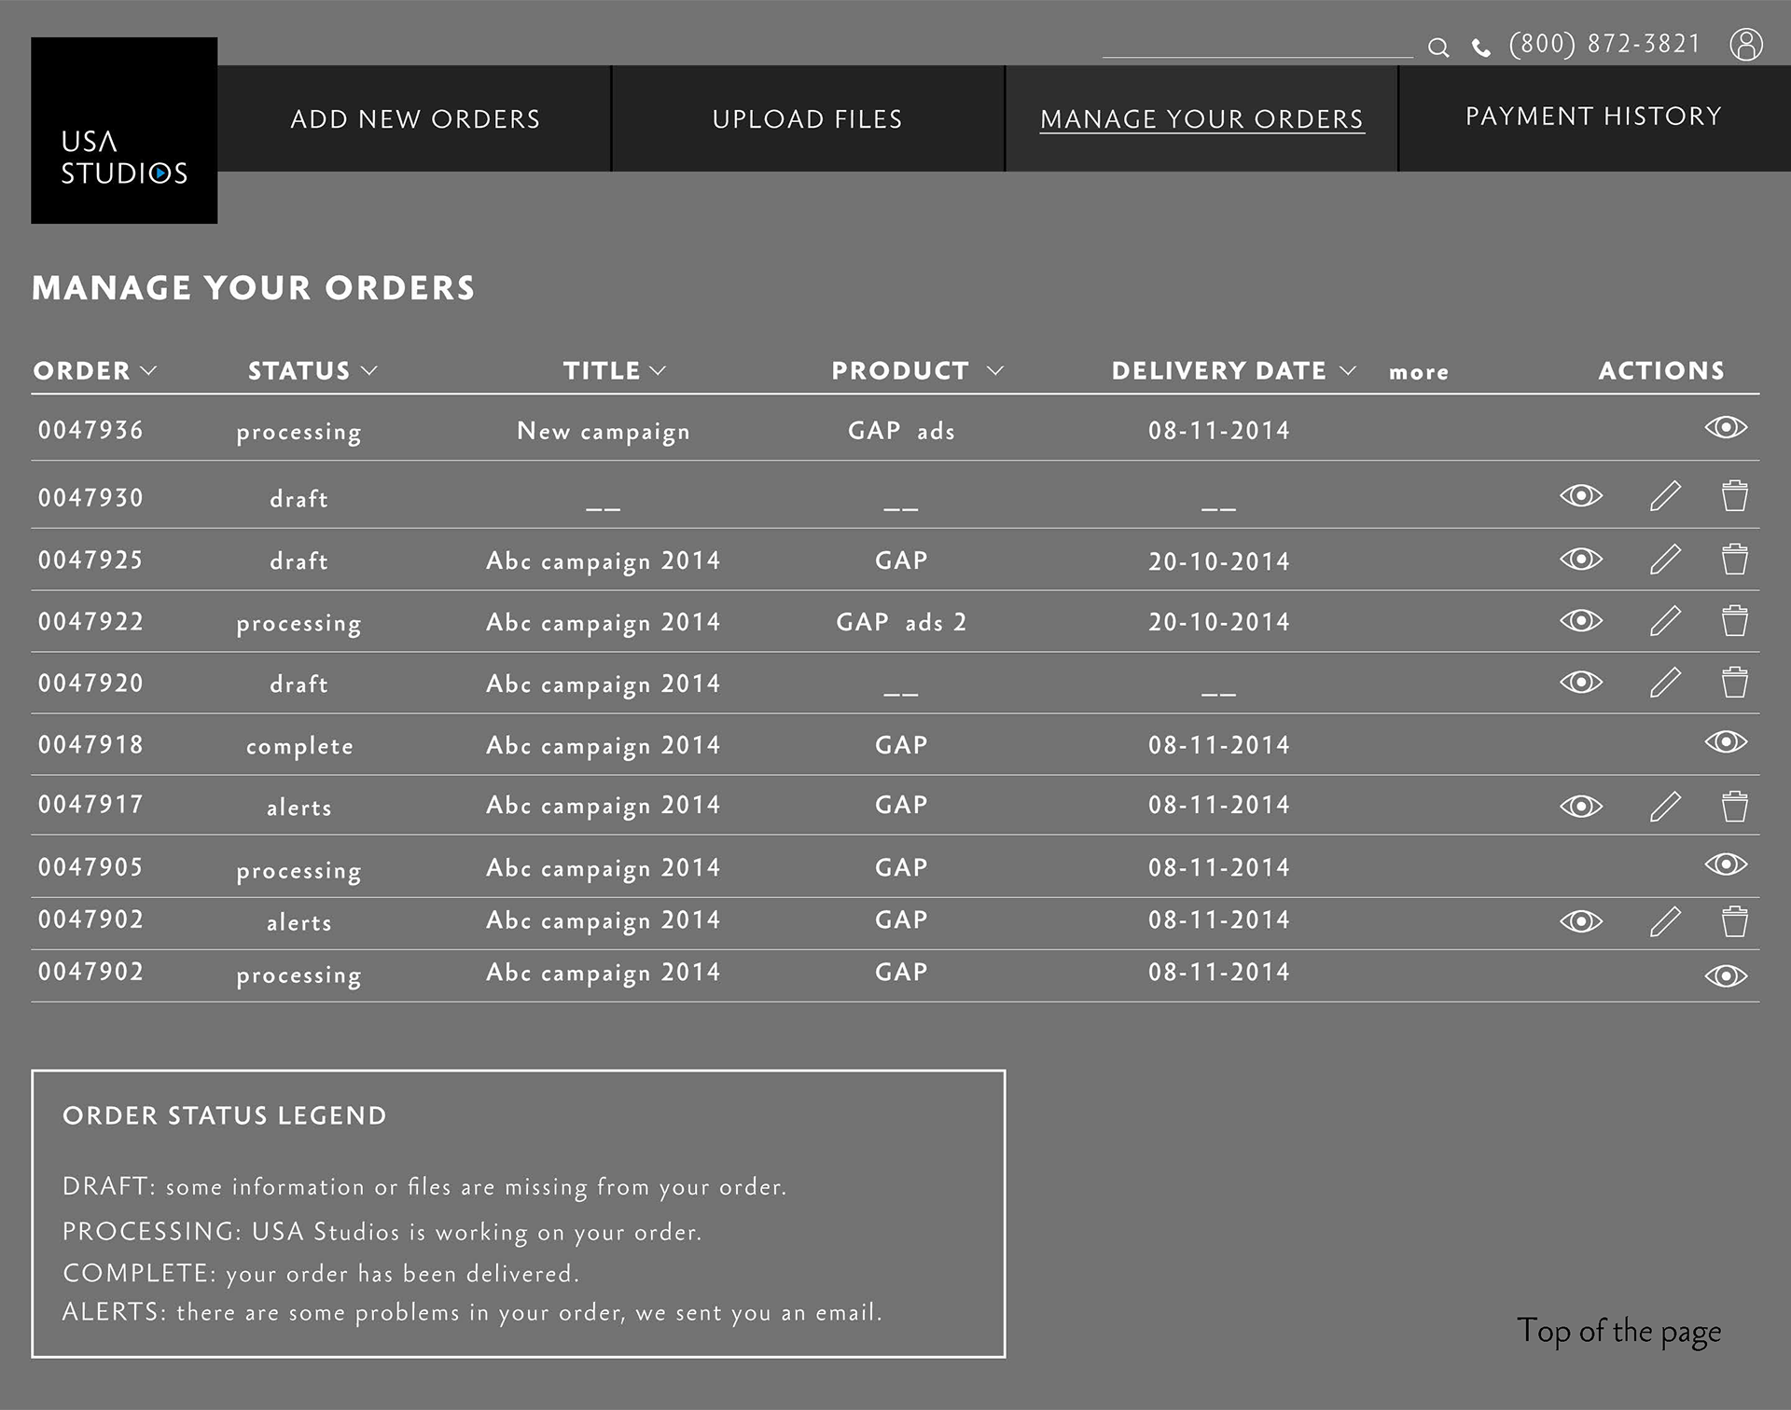Delete order 0047920 with trash icon
Viewport: 1791px width, 1410px height.
click(x=1734, y=683)
